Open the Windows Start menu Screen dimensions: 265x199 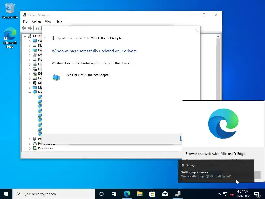(6, 194)
